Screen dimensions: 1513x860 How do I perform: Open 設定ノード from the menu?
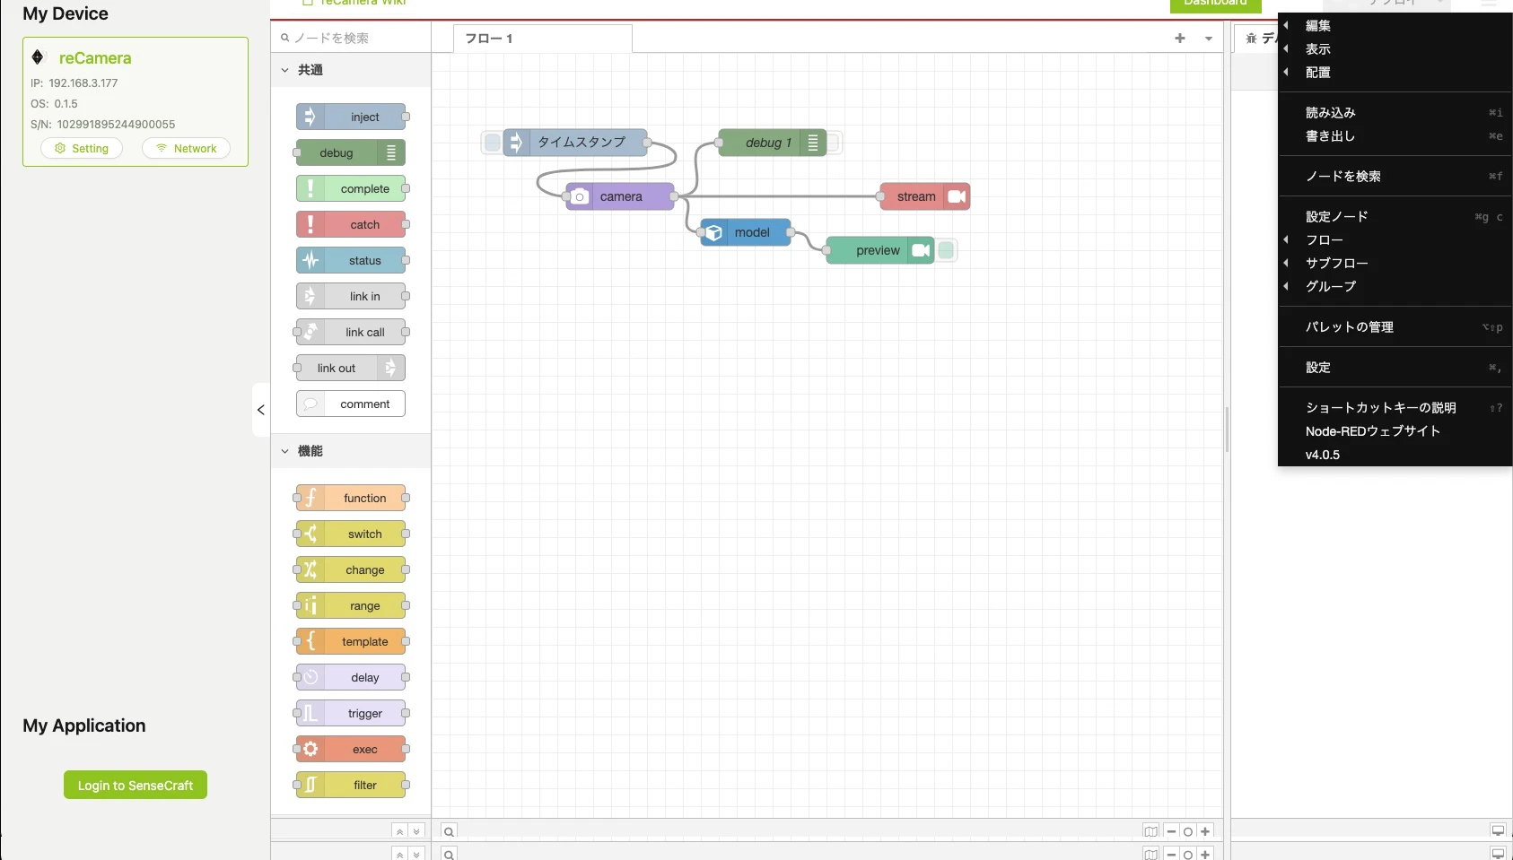click(1395, 217)
